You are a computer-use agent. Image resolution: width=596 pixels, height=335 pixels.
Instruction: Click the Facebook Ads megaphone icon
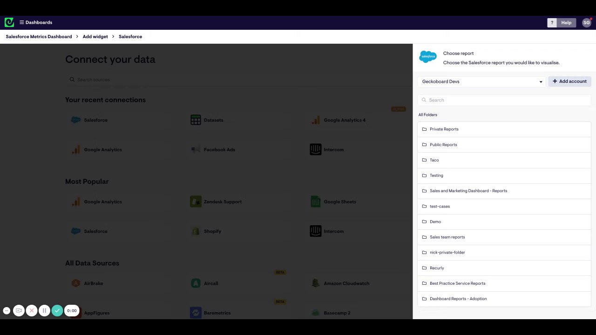tap(196, 150)
